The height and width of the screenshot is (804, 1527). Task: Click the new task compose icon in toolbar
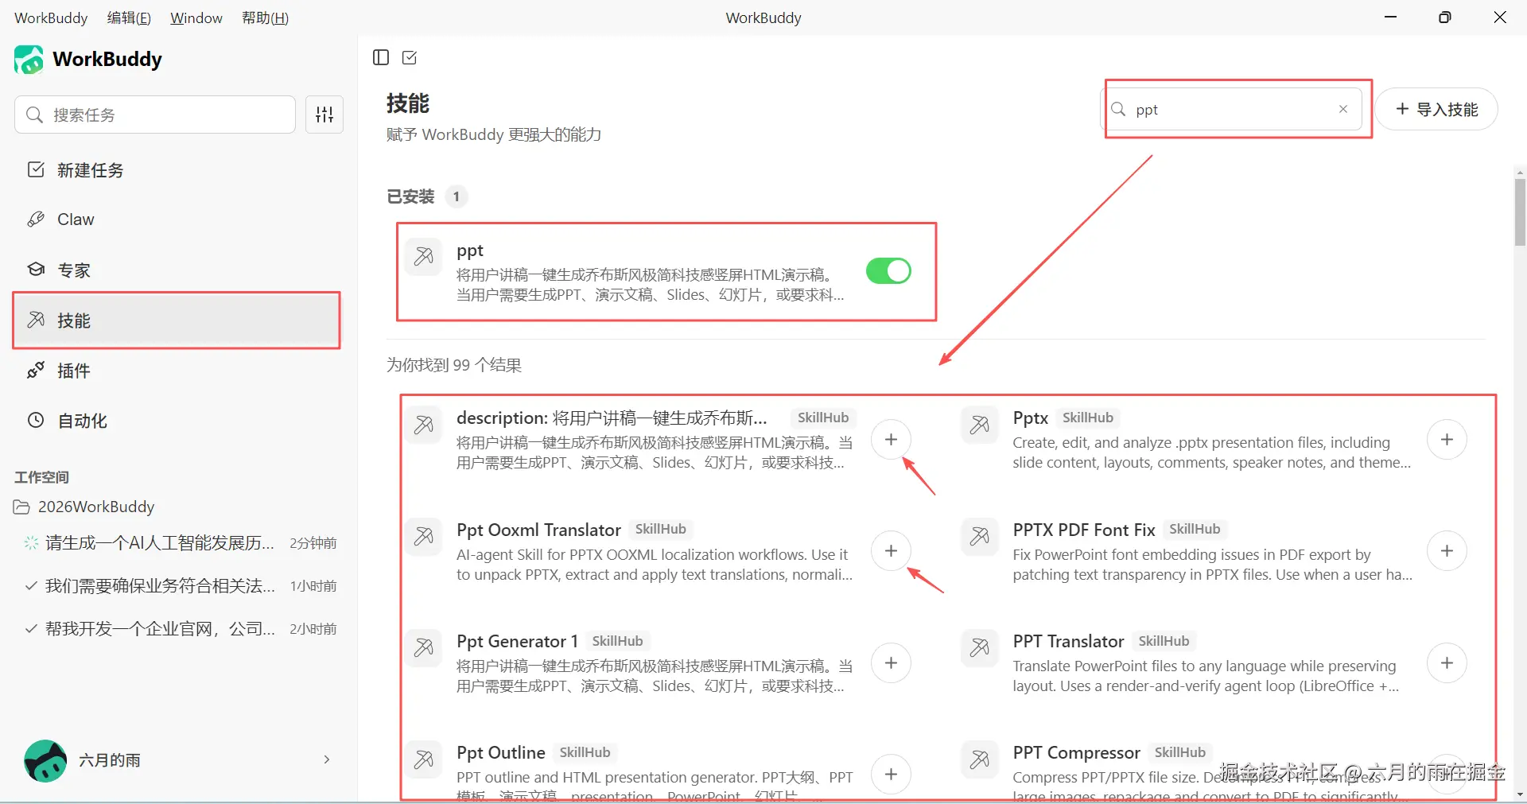tap(410, 57)
